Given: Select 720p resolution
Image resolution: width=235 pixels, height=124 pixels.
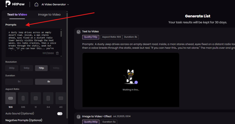Looking at the screenshot, I should (41, 68).
